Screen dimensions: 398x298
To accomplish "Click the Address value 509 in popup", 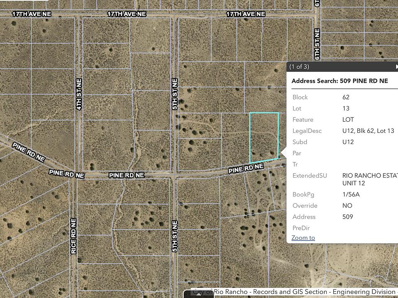I will click(347, 216).
